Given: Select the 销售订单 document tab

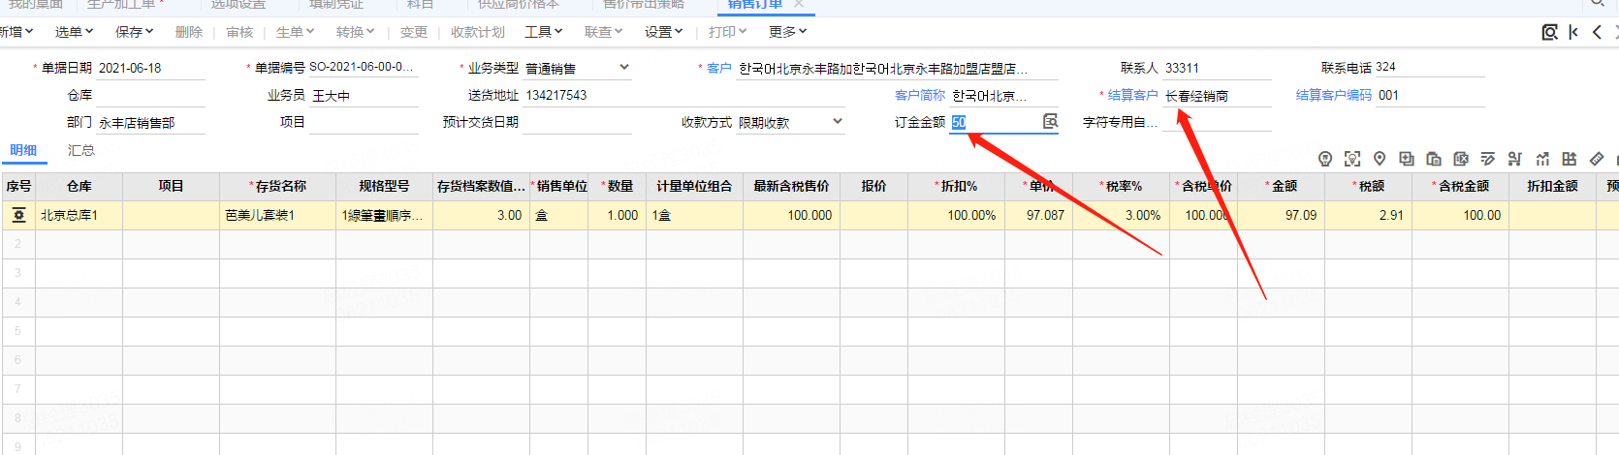Looking at the screenshot, I should [755, 4].
